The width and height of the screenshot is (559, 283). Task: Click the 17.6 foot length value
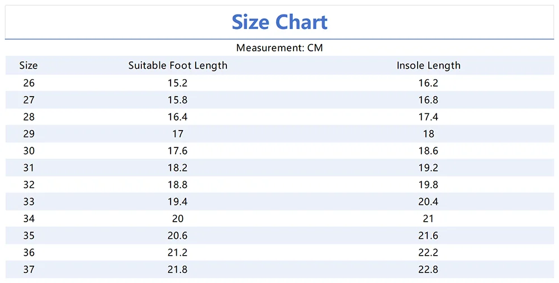pyautogui.click(x=178, y=151)
